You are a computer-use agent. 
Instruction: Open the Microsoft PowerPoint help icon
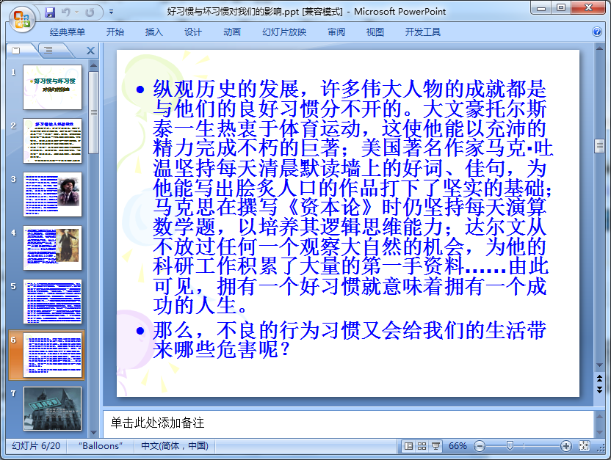point(596,32)
